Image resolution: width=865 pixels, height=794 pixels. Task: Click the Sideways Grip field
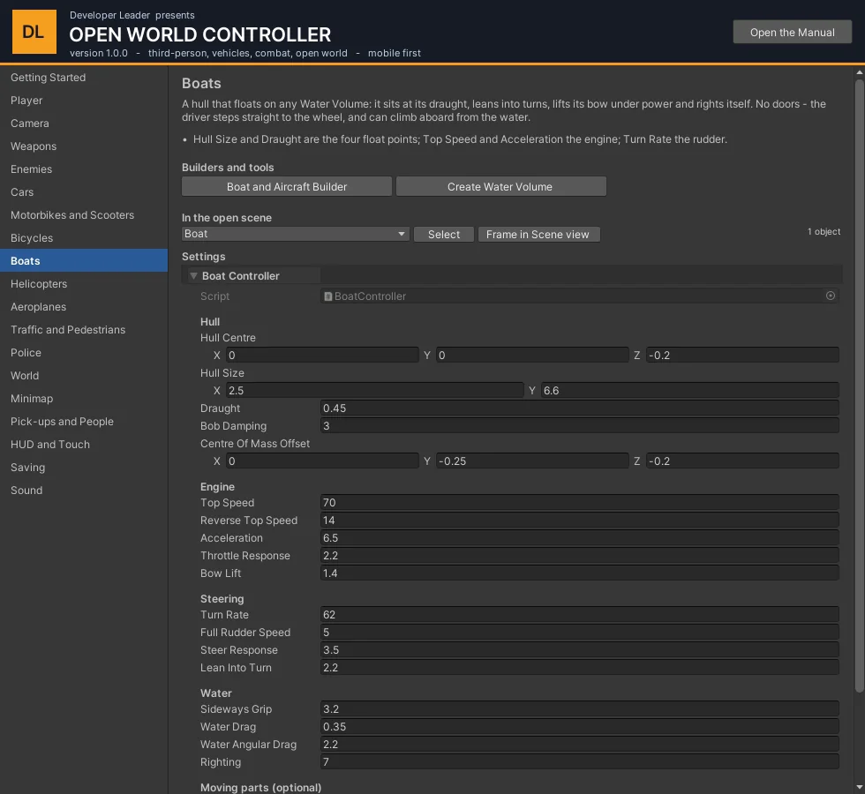coord(579,708)
